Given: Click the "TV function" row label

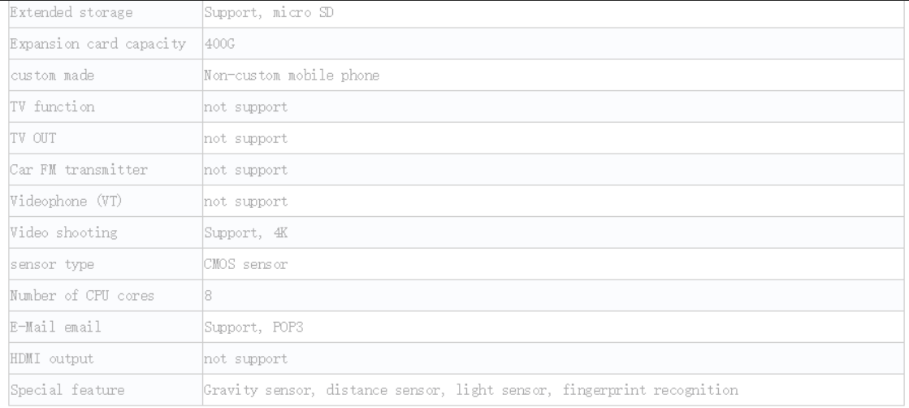Looking at the screenshot, I should (x=52, y=106).
